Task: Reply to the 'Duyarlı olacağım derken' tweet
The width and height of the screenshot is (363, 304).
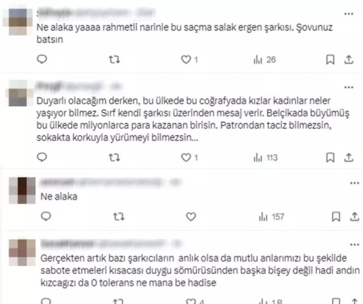Action: pos(42,157)
